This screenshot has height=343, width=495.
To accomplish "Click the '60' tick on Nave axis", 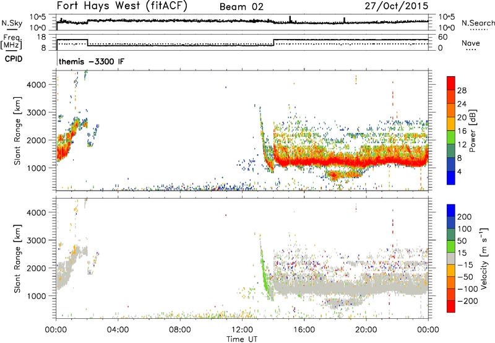I will (443, 37).
